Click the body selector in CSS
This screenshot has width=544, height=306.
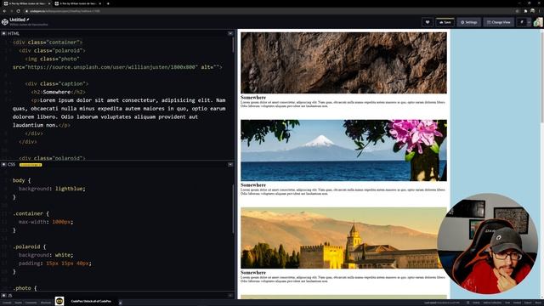click(19, 180)
